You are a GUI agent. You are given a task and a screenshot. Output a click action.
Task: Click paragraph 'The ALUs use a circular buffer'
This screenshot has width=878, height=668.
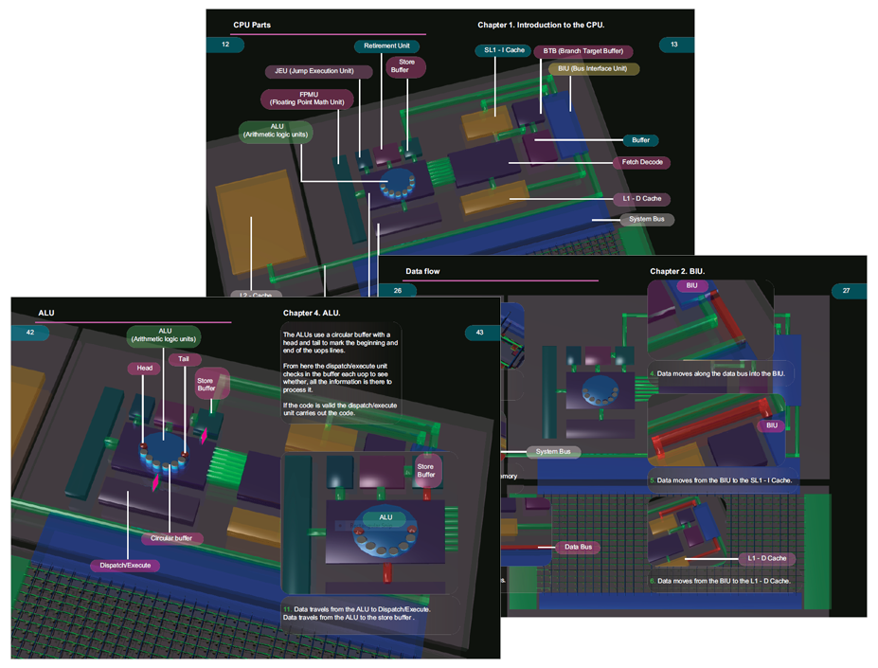tap(340, 342)
